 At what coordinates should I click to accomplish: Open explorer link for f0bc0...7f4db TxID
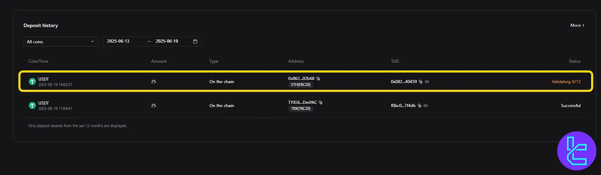click(426, 106)
